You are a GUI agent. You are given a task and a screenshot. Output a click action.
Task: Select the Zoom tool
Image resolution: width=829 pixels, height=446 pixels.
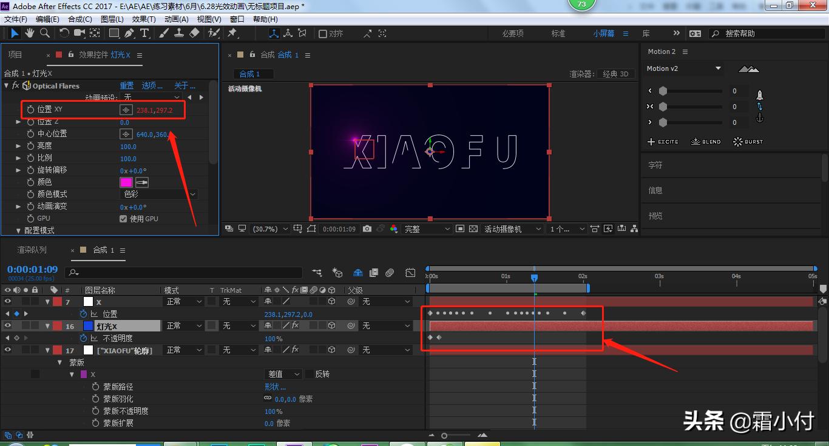pos(43,33)
